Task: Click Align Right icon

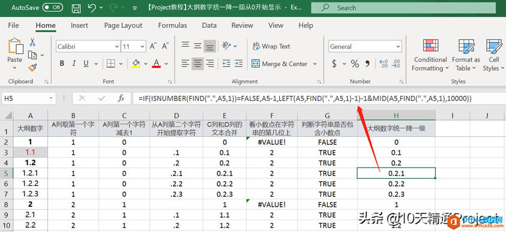Action: click(x=210, y=63)
